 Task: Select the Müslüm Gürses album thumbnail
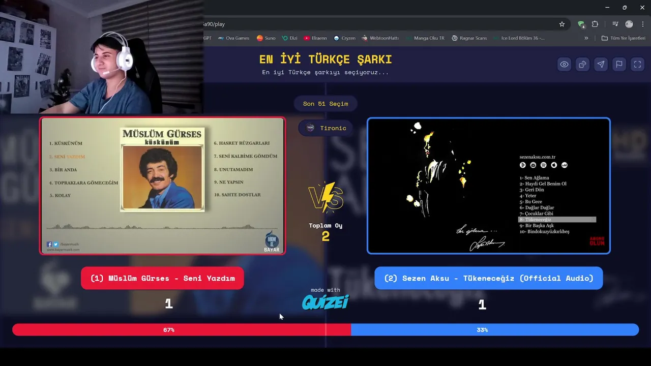162,186
